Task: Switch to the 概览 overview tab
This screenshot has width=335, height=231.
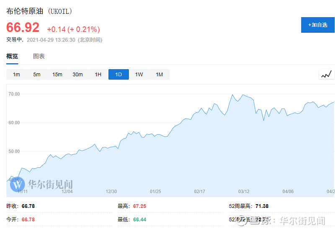Action: coord(12,56)
